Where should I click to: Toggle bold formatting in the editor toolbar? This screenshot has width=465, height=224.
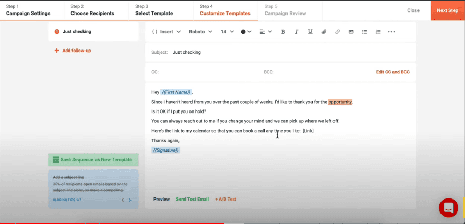coord(283,32)
